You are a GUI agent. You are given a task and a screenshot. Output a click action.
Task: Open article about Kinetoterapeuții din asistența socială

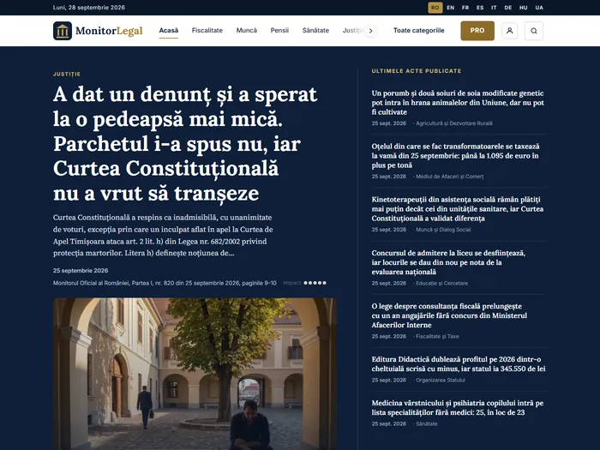pos(458,209)
